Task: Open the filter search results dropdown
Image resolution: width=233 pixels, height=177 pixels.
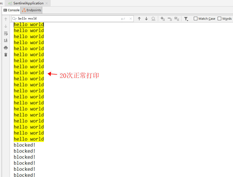Action: click(x=186, y=18)
